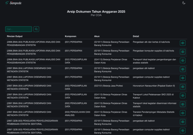View details of Pengadaan atk dan kertas row
The height and width of the screenshot is (135, 193).
[182, 43]
